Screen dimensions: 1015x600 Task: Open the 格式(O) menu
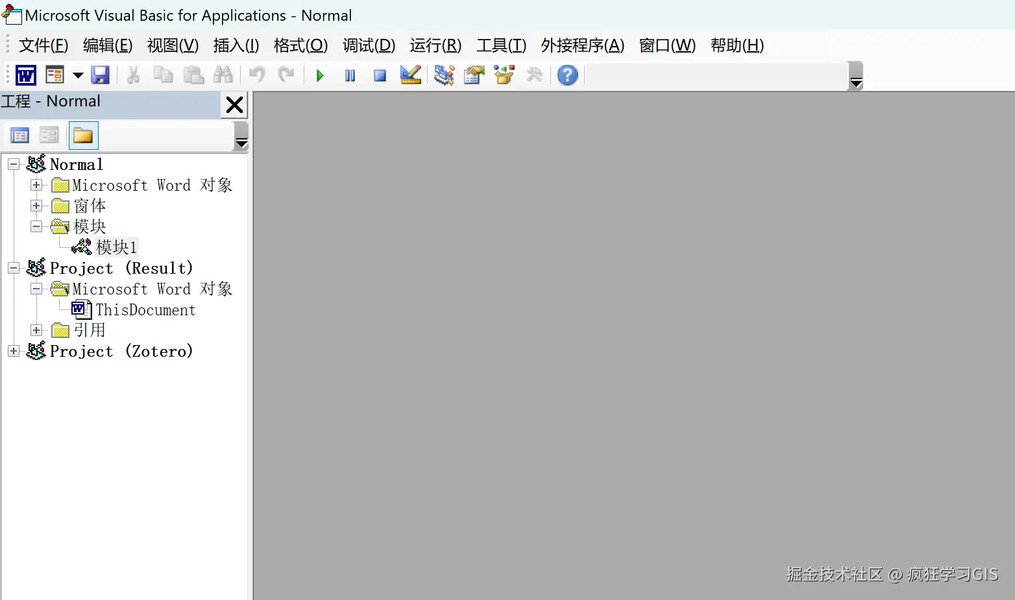300,45
